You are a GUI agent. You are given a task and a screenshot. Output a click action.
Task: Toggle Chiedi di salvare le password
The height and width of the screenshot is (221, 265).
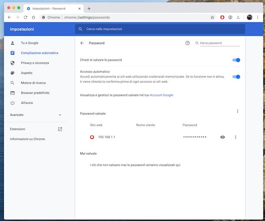pos(236,60)
